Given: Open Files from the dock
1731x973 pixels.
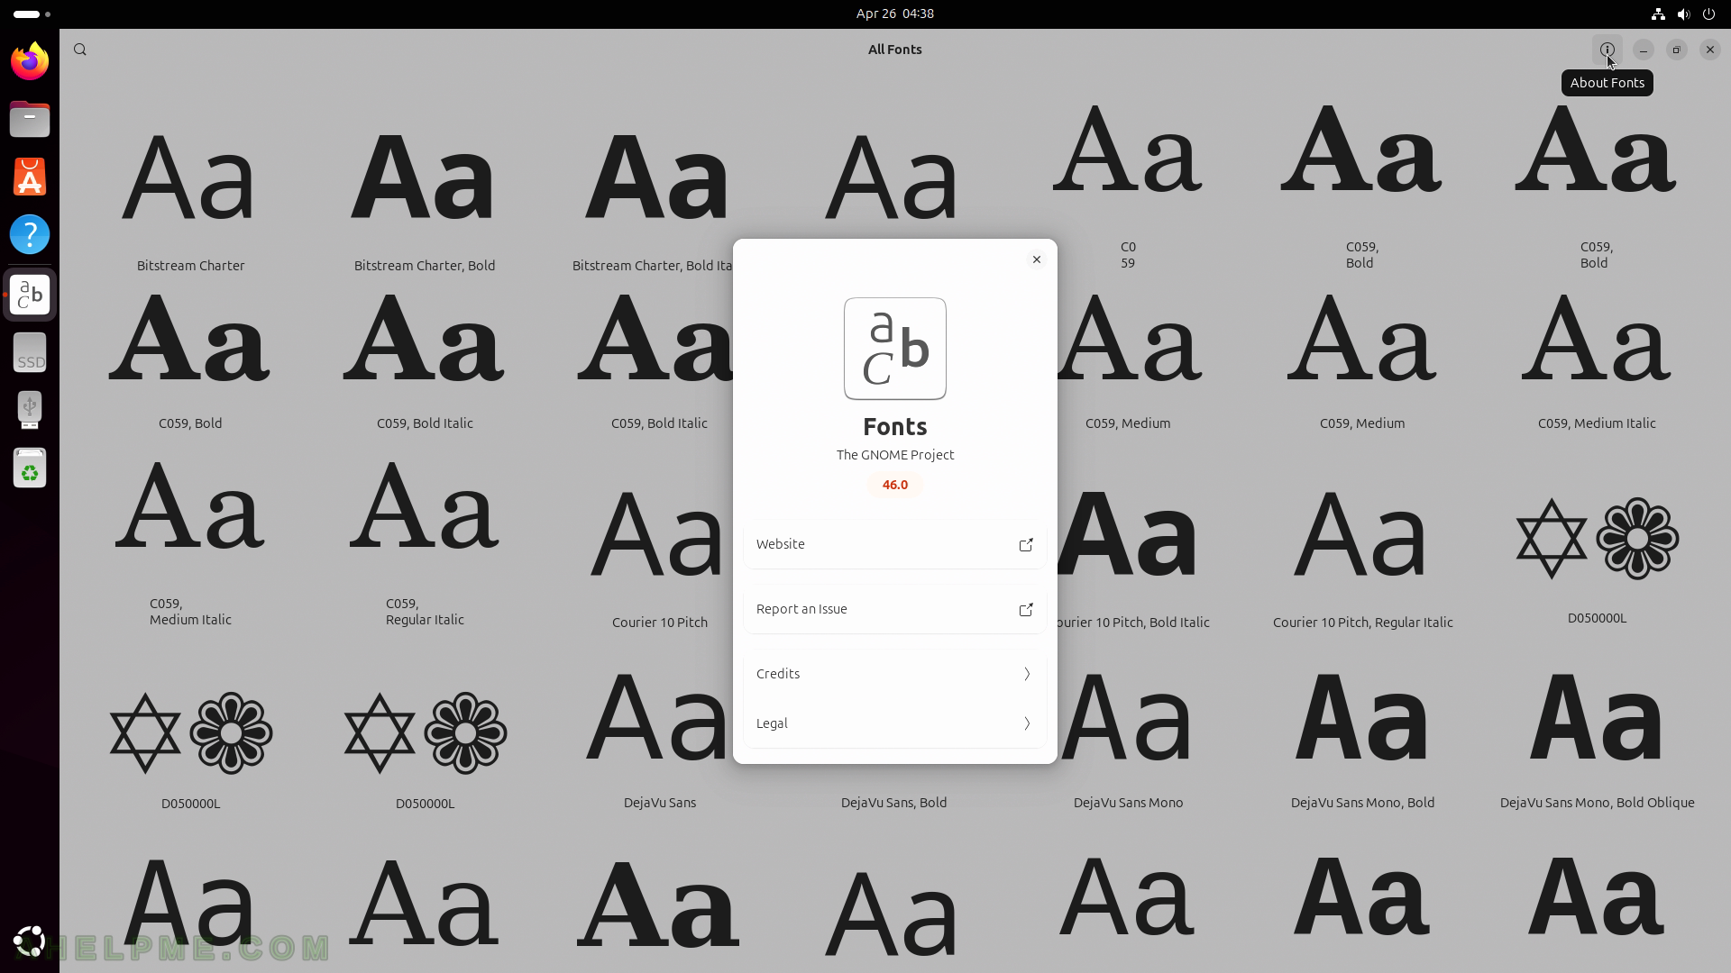Looking at the screenshot, I should (x=30, y=119).
